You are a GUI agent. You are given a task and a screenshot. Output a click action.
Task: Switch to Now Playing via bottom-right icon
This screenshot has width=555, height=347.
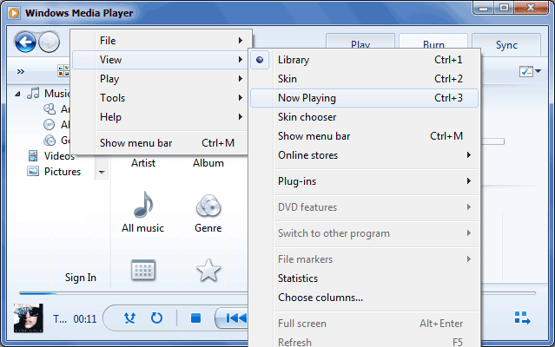point(523,318)
